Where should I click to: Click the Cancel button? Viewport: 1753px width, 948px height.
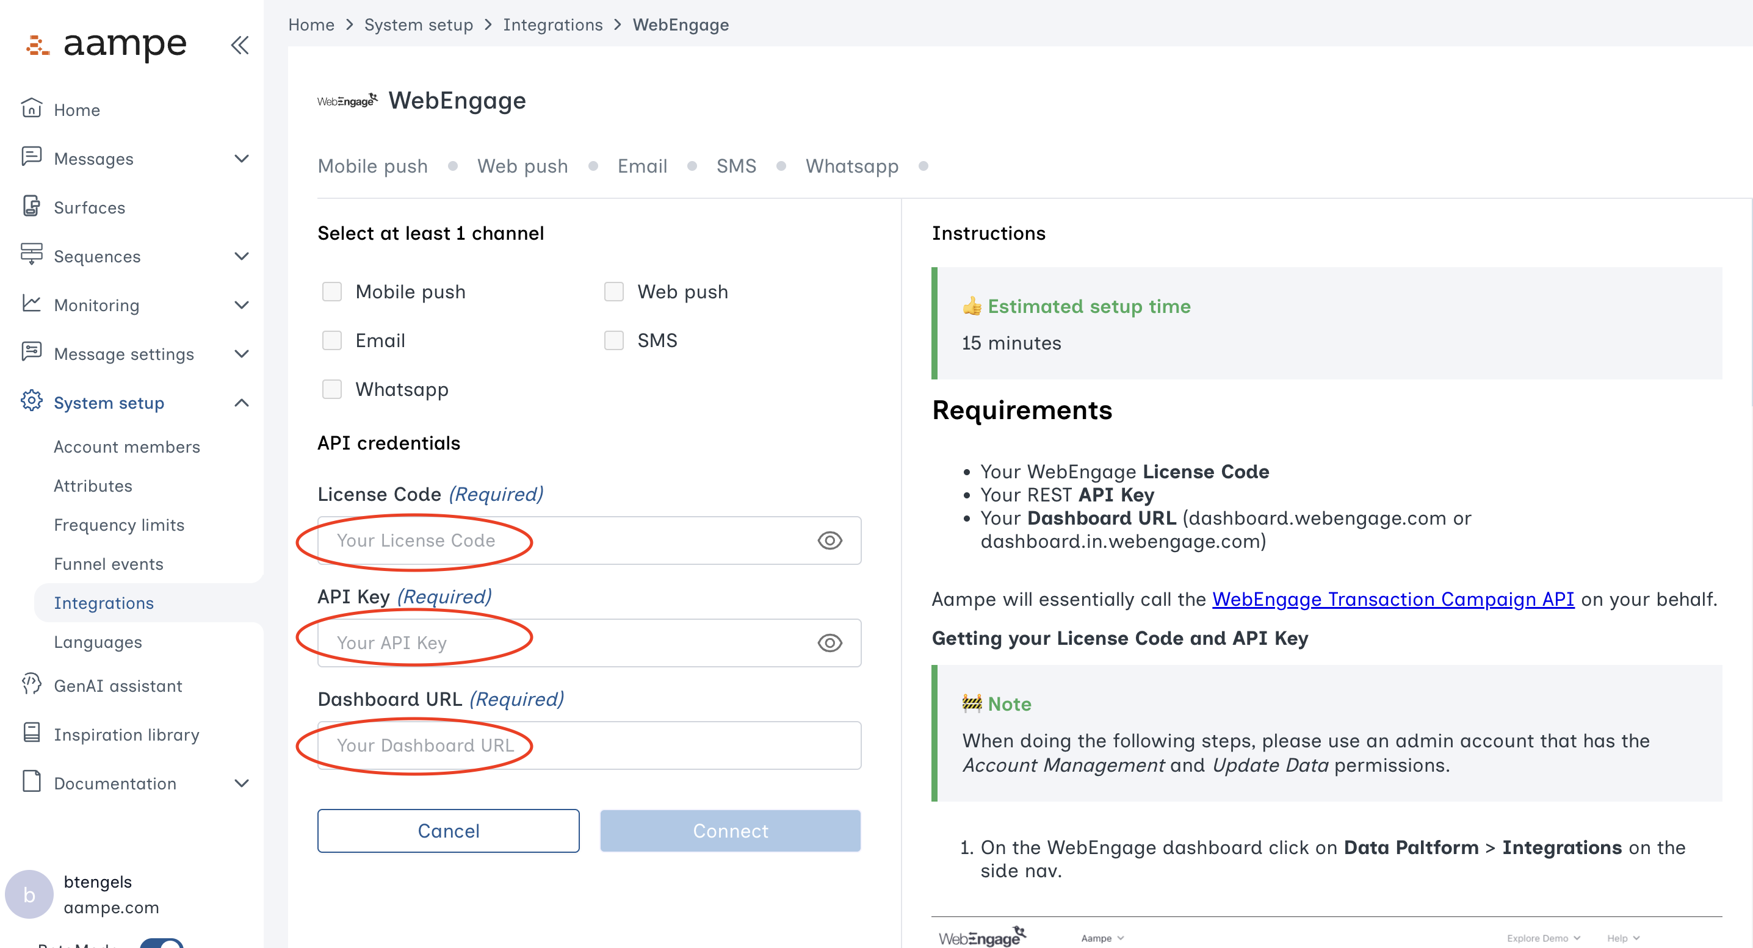(x=448, y=830)
